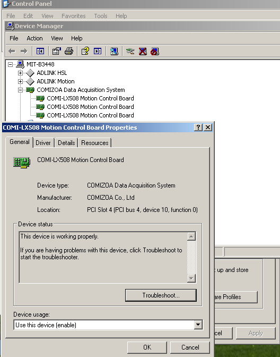This screenshot has width=280, height=357.
Task: Click the Device Manager title bar icon
Action: (10, 26)
